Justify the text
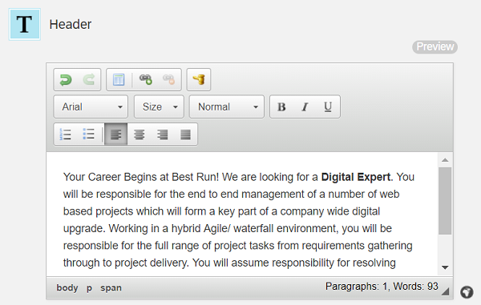The image size is (481, 305). pos(185,134)
